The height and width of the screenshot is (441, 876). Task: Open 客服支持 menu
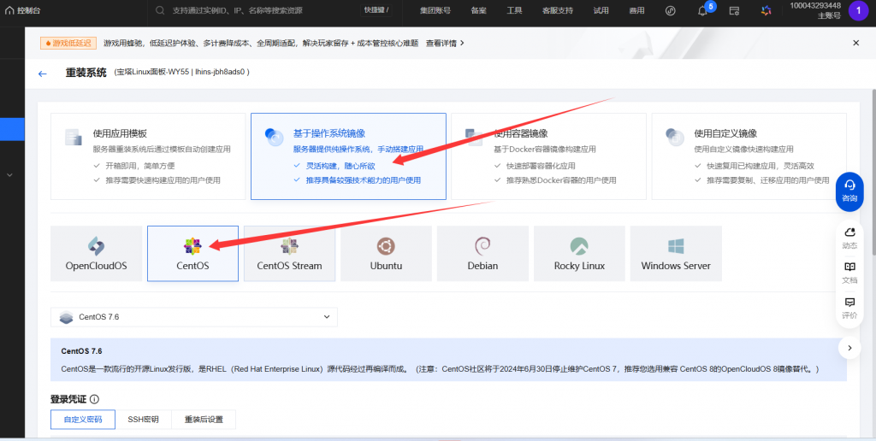pyautogui.click(x=558, y=10)
